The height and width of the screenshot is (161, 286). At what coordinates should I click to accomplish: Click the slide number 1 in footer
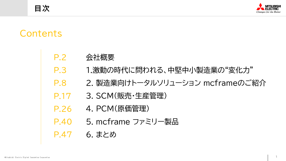276,157
